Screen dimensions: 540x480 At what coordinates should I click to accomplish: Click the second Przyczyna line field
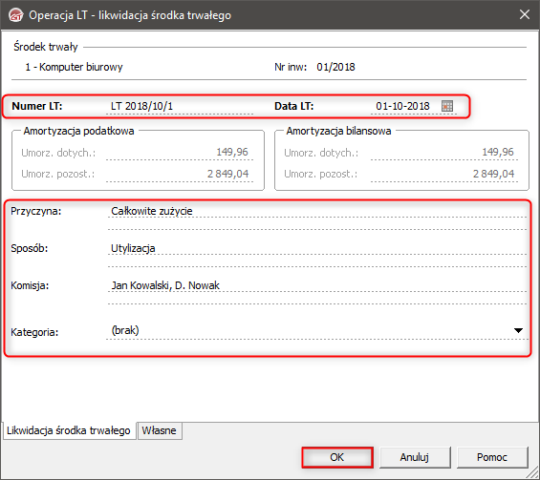tap(317, 224)
